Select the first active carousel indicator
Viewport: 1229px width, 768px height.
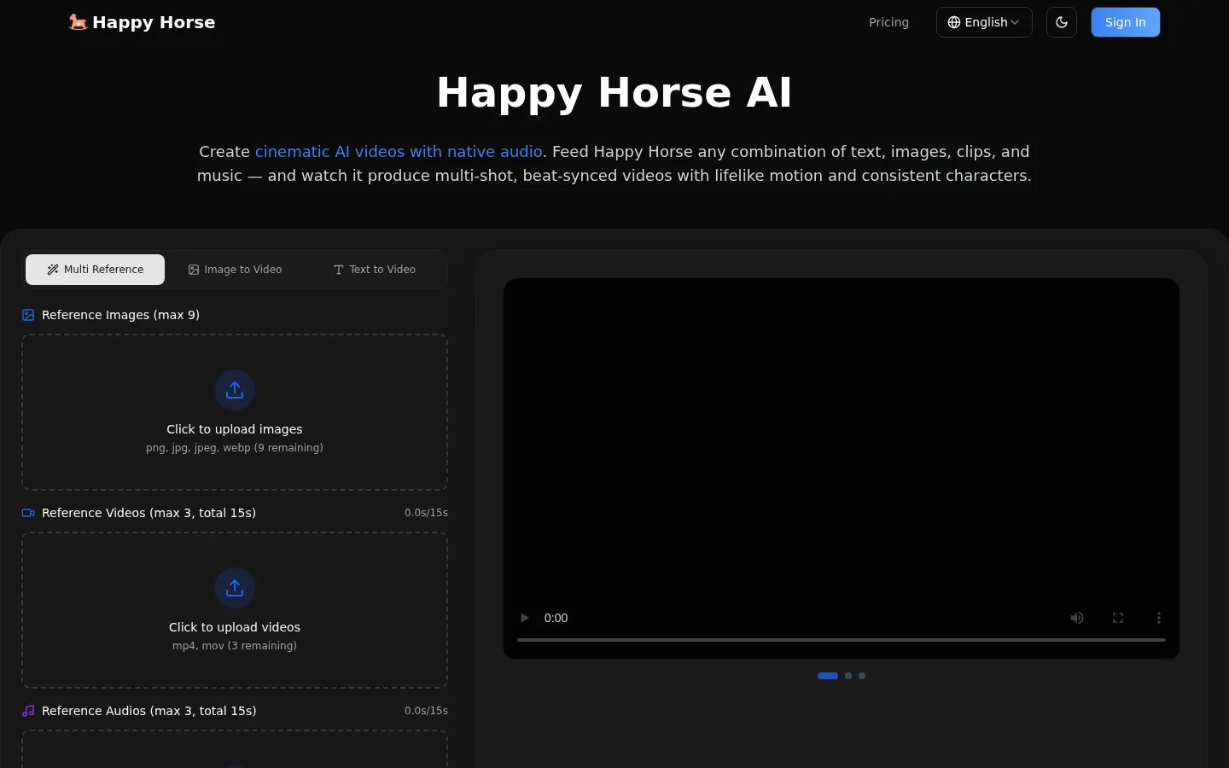(x=828, y=676)
